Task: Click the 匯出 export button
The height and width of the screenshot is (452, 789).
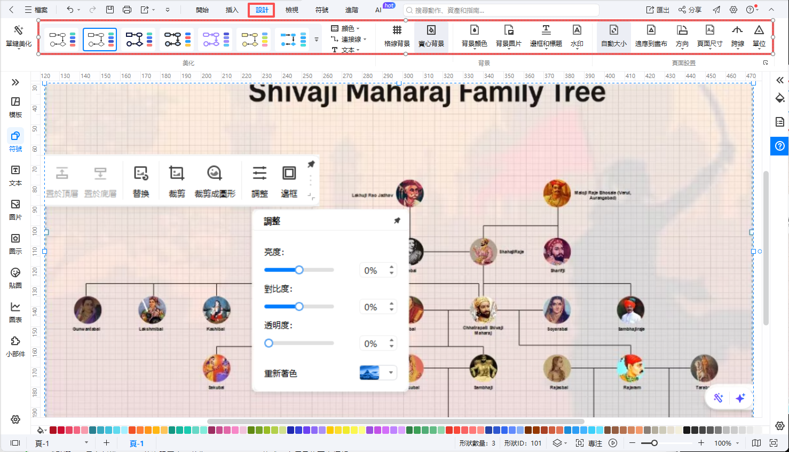Action: [x=658, y=10]
